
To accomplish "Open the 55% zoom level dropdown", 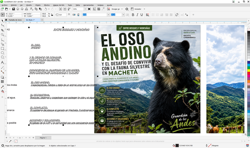I will (85, 9).
